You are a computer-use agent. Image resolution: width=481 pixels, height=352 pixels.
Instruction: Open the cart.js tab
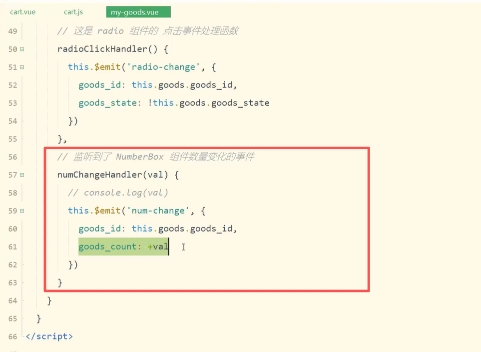point(73,12)
